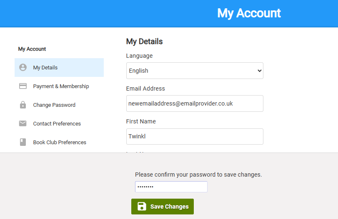Go to Change Password page

coord(59,105)
